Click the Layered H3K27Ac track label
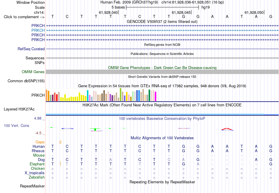279x193 pixels. click(x=19, y=109)
